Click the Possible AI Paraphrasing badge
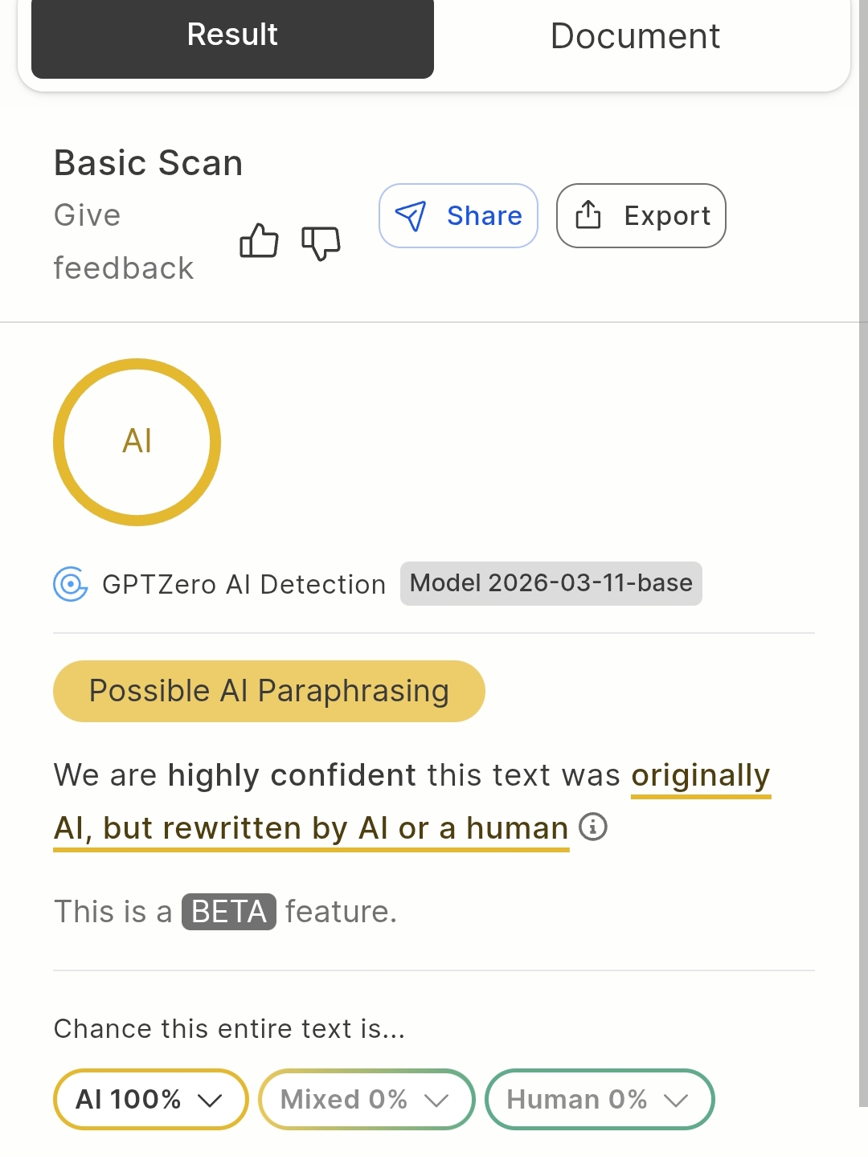Screen dimensions: 868x1156 pyautogui.click(x=269, y=691)
